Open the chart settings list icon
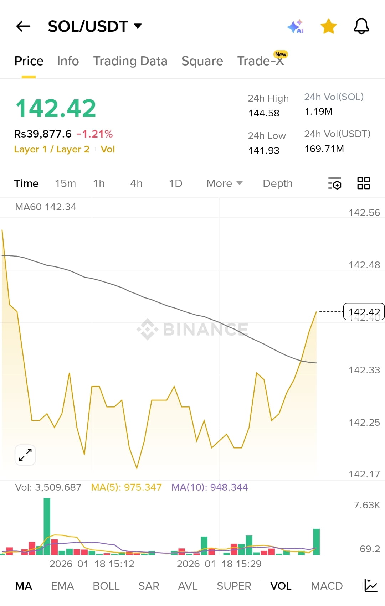The width and height of the screenshot is (385, 606). 335,183
